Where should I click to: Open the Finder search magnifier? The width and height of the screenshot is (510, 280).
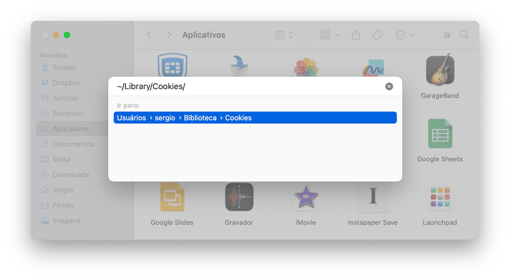pyautogui.click(x=464, y=35)
